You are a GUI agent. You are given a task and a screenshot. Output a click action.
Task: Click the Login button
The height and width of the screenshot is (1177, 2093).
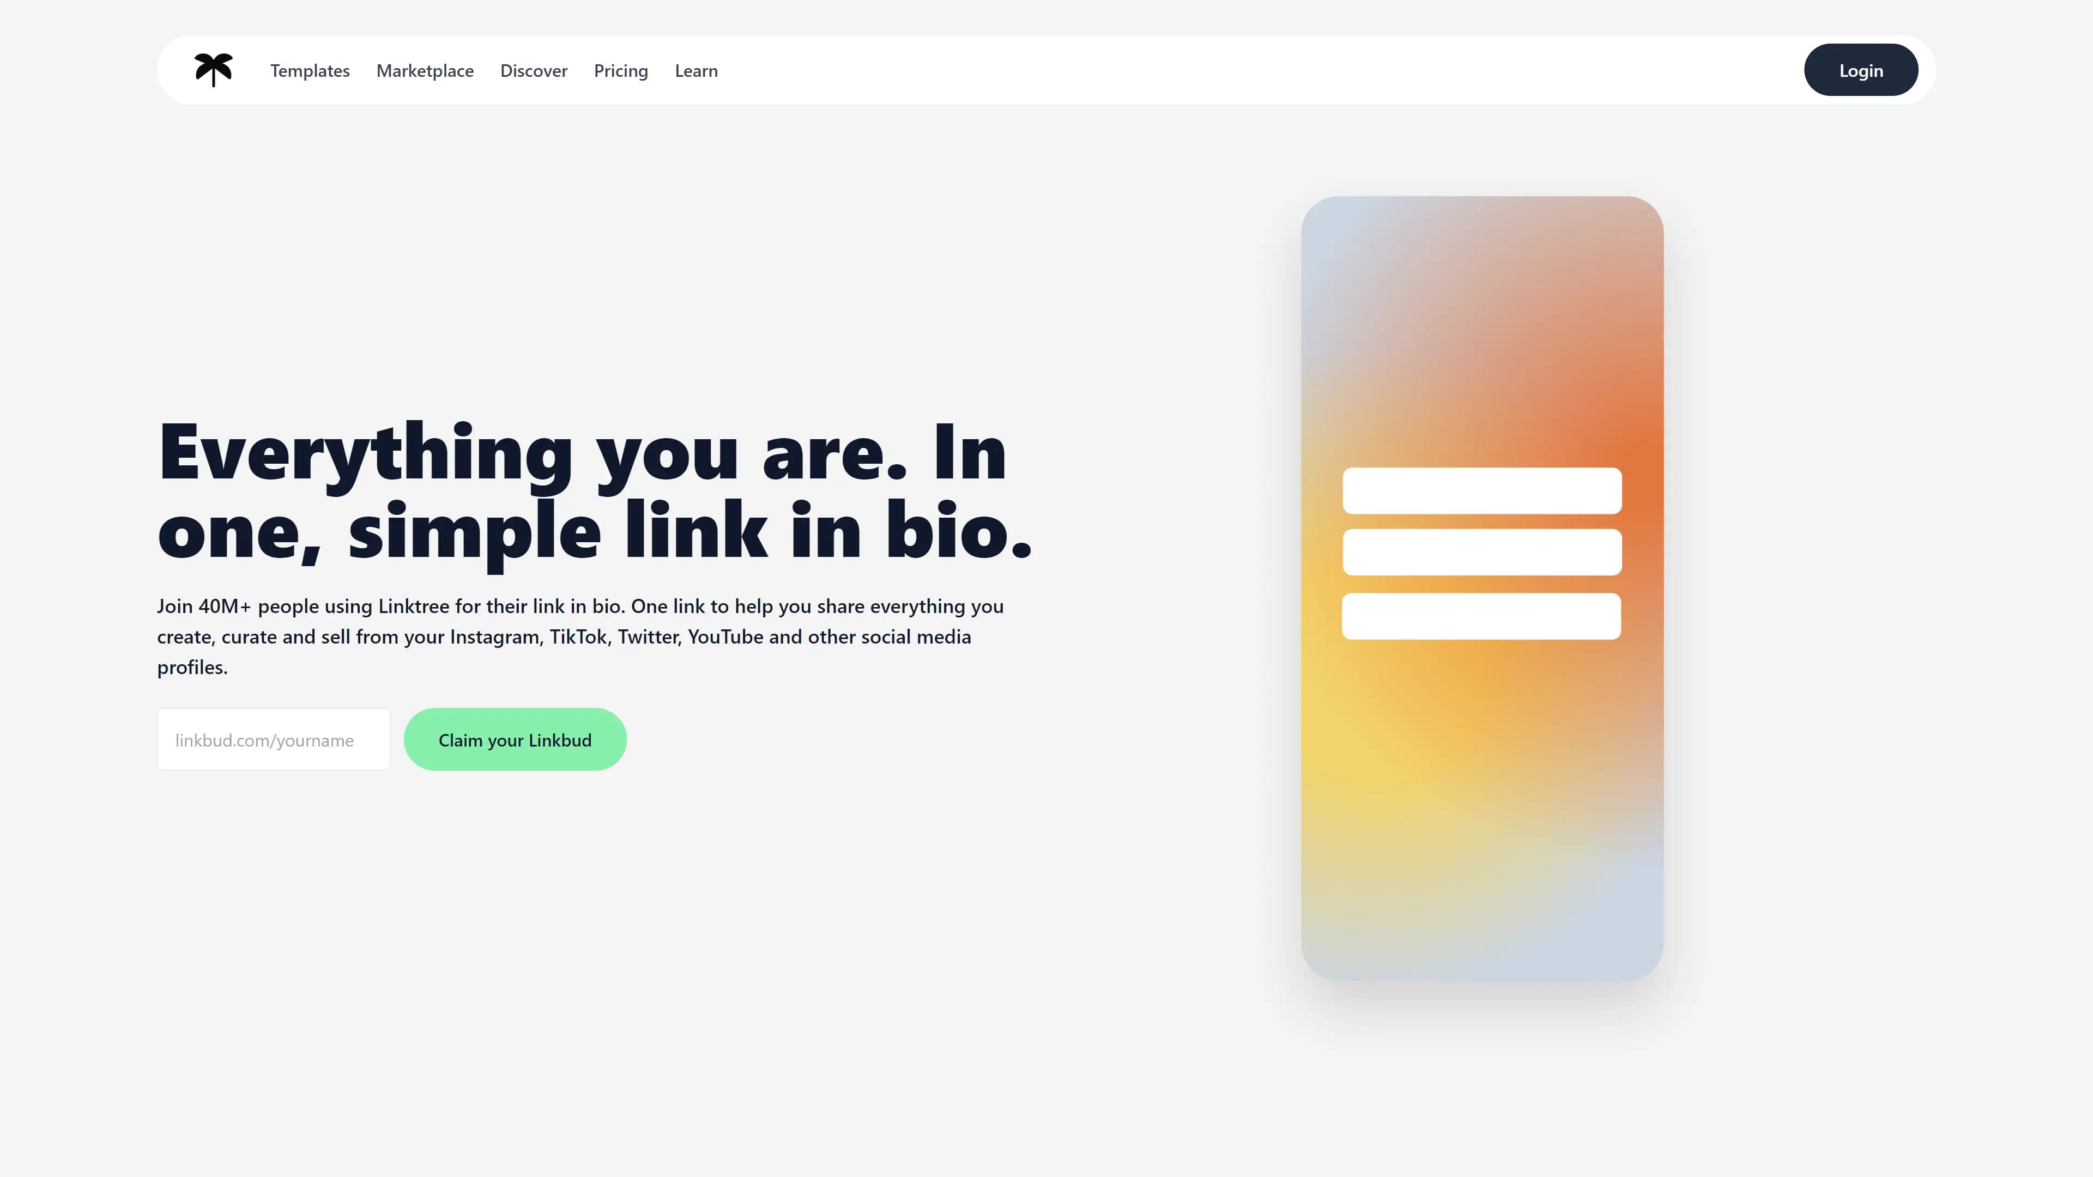[x=1860, y=69]
